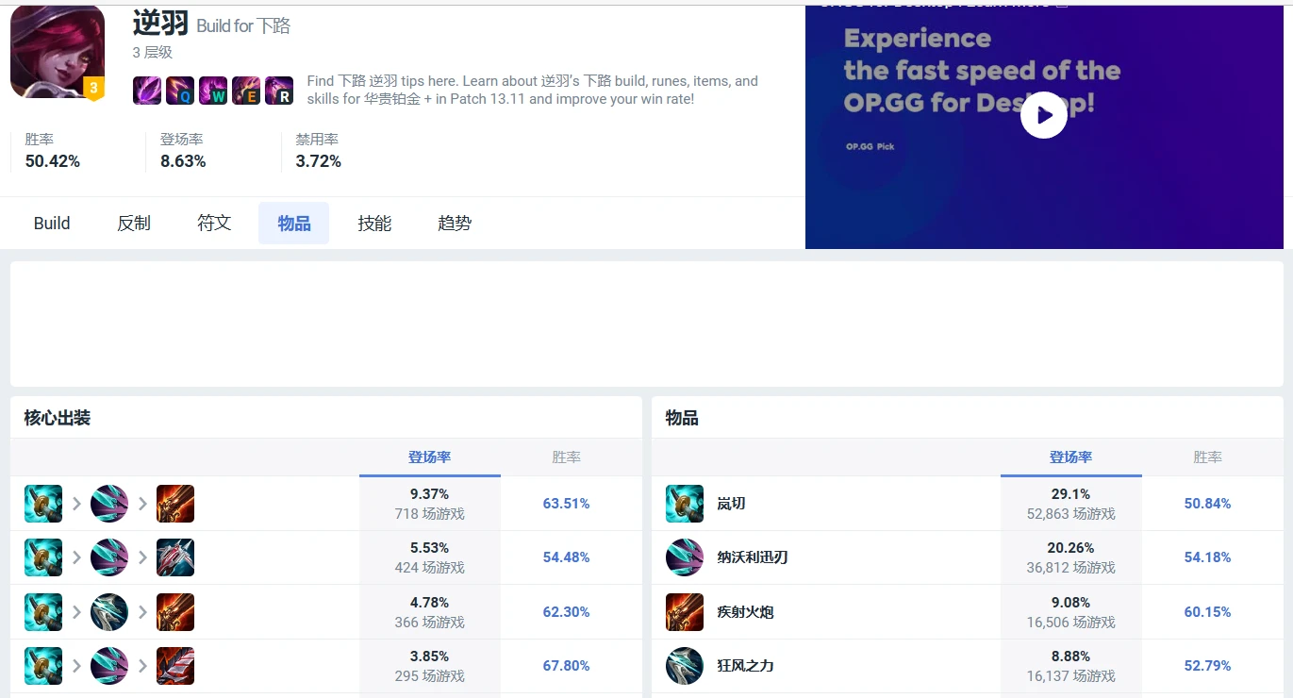This screenshot has width=1293, height=698.
Task: Click the 50.42% win rate value
Action: click(53, 161)
